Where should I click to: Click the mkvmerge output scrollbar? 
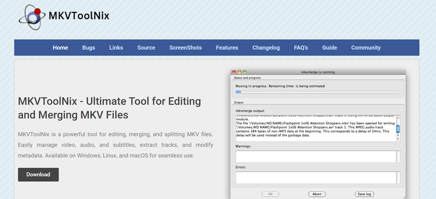click(398, 128)
